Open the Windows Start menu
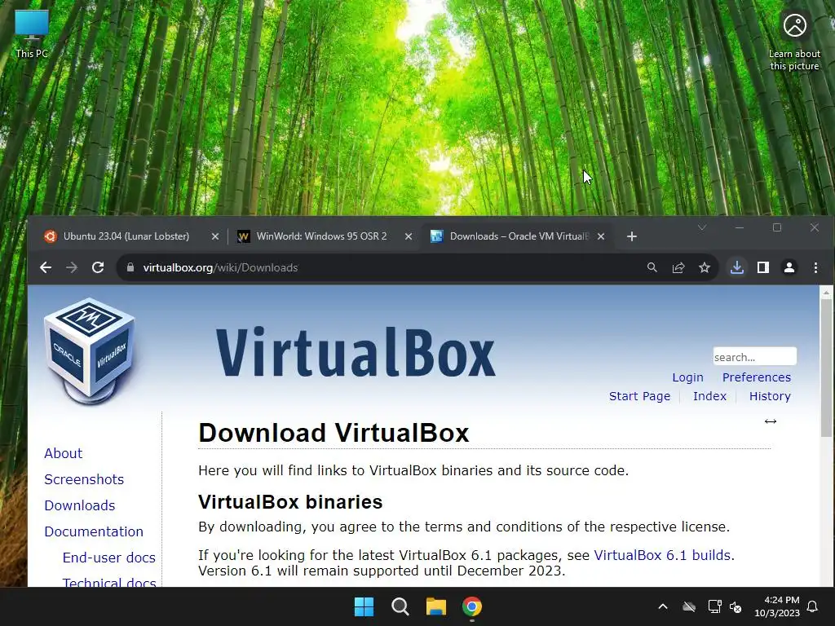This screenshot has height=626, width=835. [364, 606]
